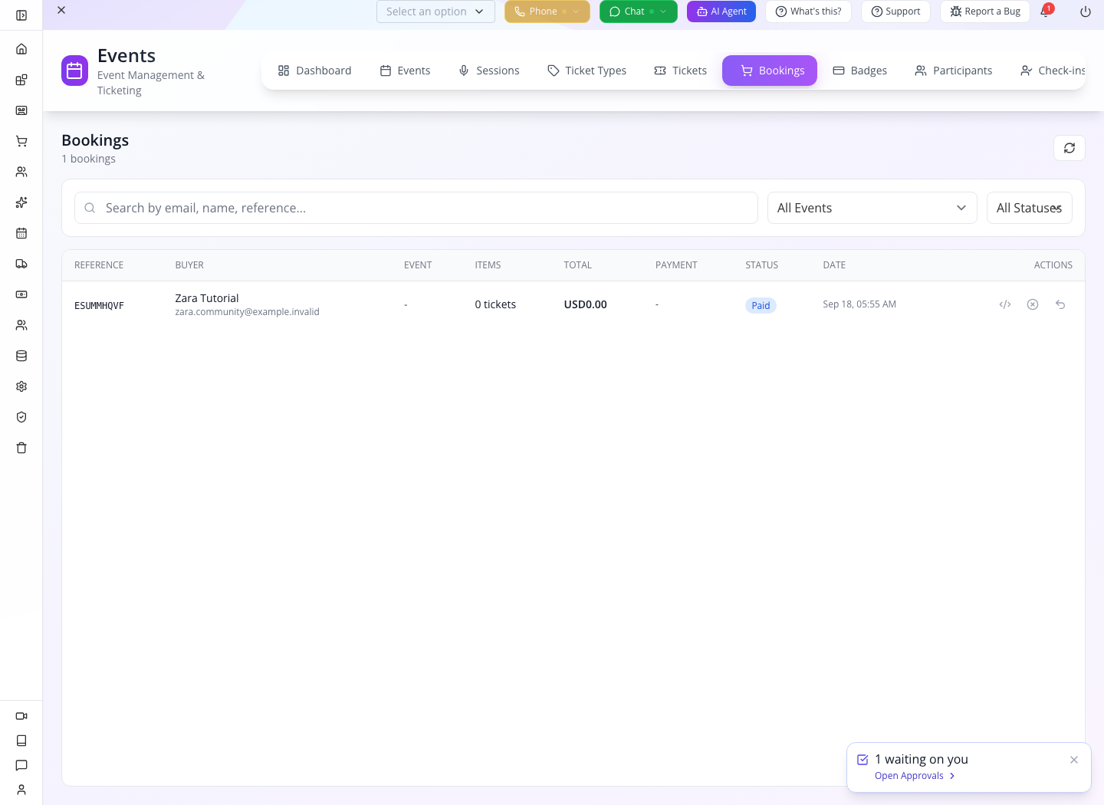Select the Bookings tab

(770, 71)
